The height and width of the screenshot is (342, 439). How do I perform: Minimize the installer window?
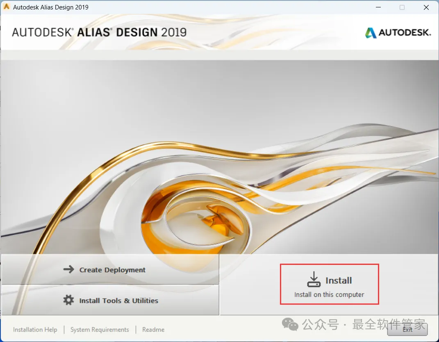coord(378,7)
